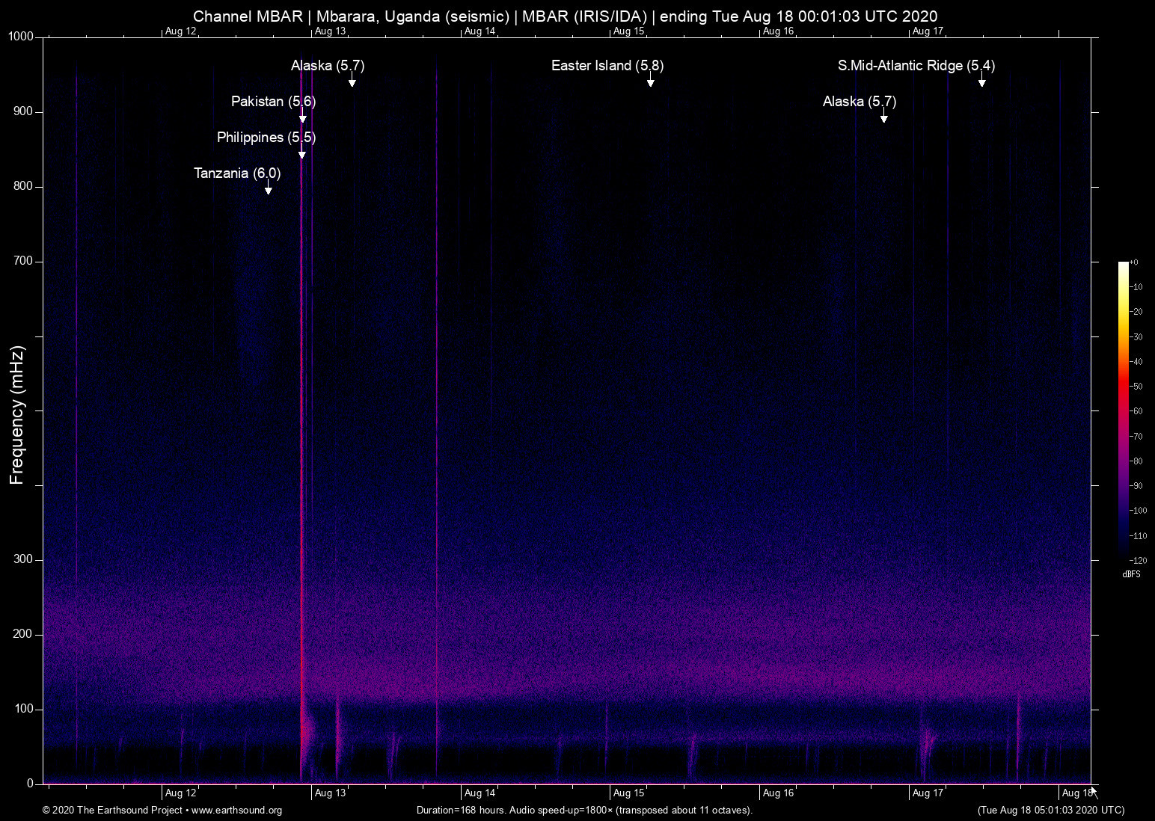Click the arrow under Alaska (5.7) near Aug 17
This screenshot has width=1155, height=821.
(x=883, y=117)
